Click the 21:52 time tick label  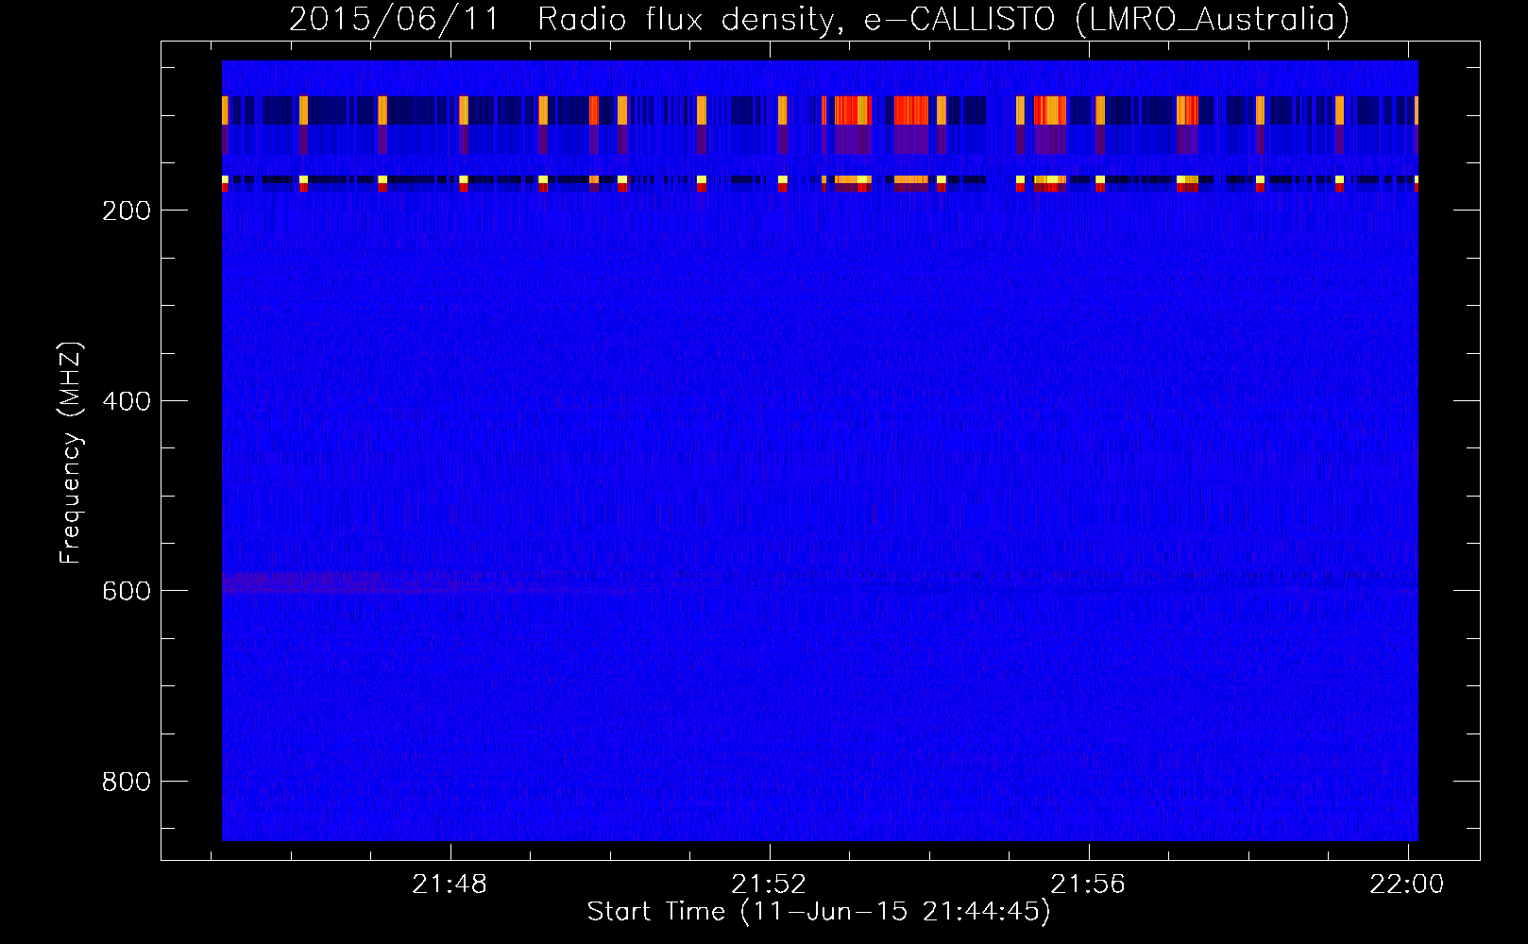(x=770, y=885)
